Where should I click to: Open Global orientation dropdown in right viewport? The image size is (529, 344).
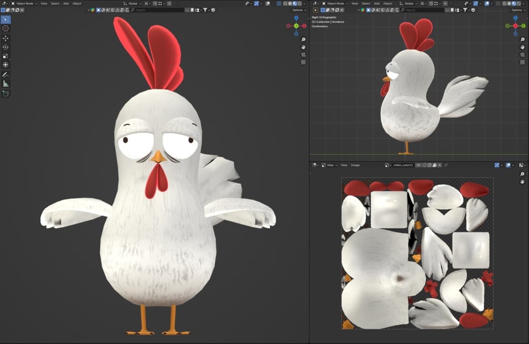point(410,3)
